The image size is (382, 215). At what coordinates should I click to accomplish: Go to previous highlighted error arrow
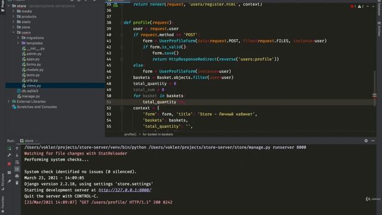coord(368,7)
